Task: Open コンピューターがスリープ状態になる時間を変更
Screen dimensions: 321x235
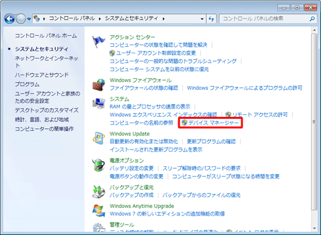Action: pyautogui.click(x=226, y=177)
